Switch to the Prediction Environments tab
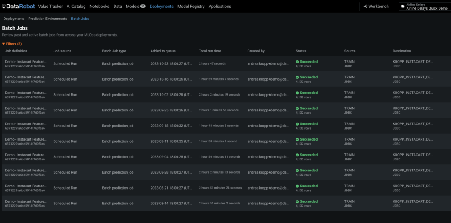The image size is (451, 223). coord(48,19)
